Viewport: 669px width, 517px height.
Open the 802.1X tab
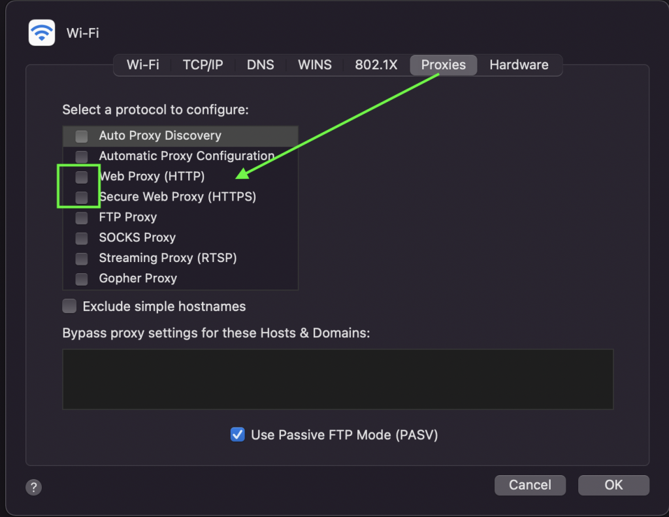[x=376, y=65]
